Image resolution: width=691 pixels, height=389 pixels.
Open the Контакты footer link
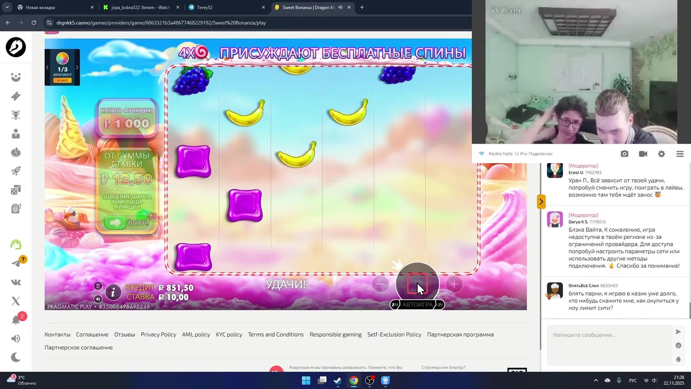point(57,334)
